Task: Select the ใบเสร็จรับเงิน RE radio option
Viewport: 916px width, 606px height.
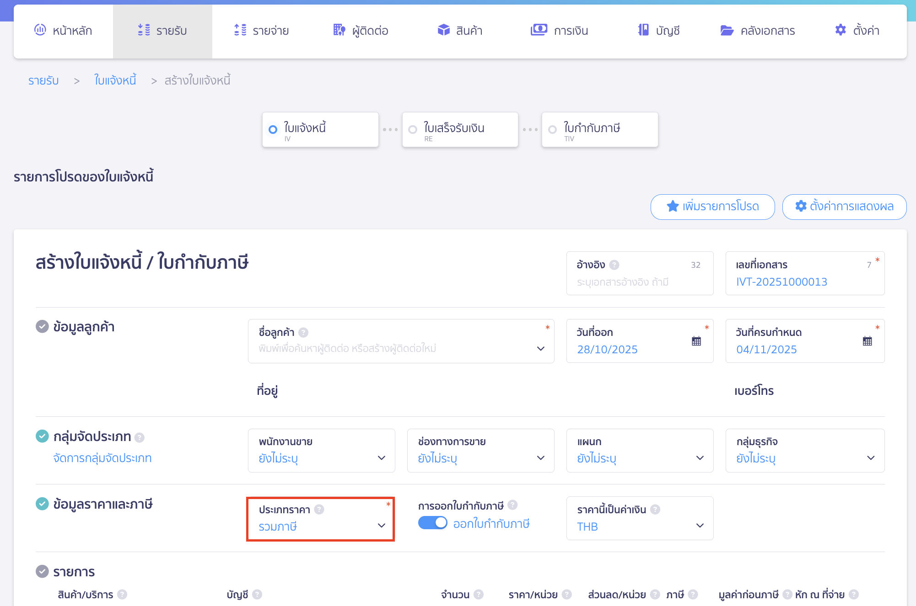Action: click(x=413, y=129)
